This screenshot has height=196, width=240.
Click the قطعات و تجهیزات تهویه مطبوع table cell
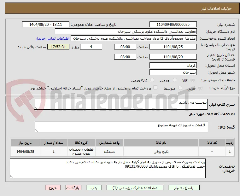(81, 152)
